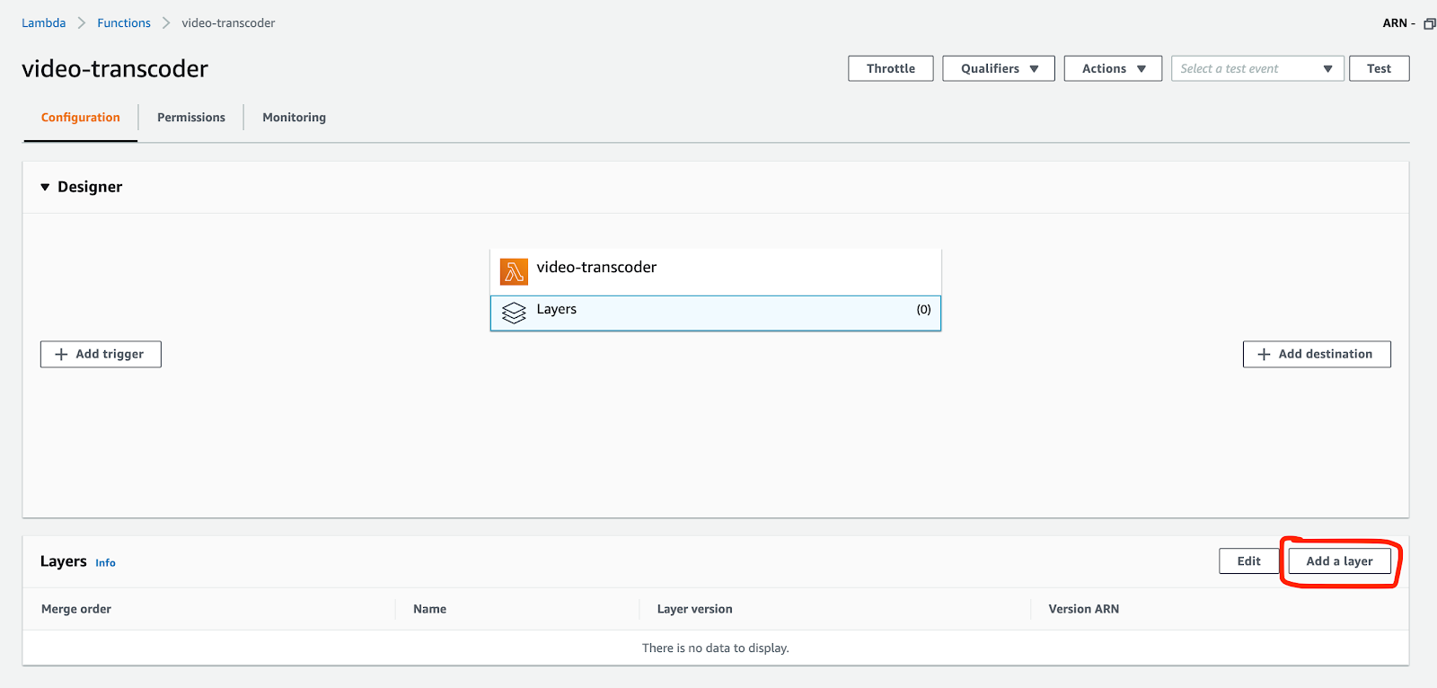Open the Functions breadcrumb link
The image size is (1437, 688).
tap(124, 23)
